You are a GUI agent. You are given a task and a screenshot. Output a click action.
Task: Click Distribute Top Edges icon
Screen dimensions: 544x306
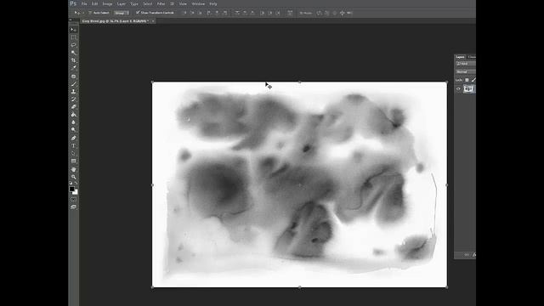coord(237,13)
